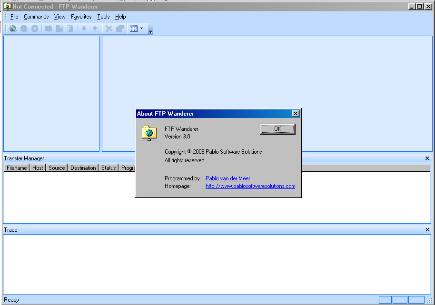Click the Destination column header
Viewport: 435px width, 305px height.
click(x=83, y=168)
